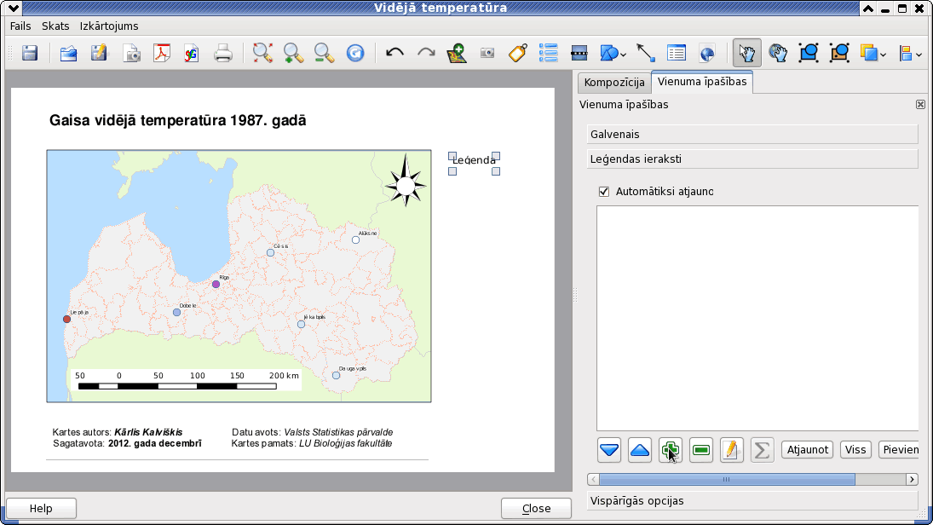Image resolution: width=933 pixels, height=525 pixels.
Task: Zoom to full extent of the page
Action: click(x=262, y=53)
